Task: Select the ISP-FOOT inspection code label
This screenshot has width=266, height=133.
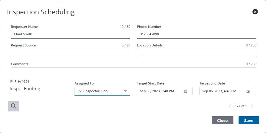Action: point(20,81)
